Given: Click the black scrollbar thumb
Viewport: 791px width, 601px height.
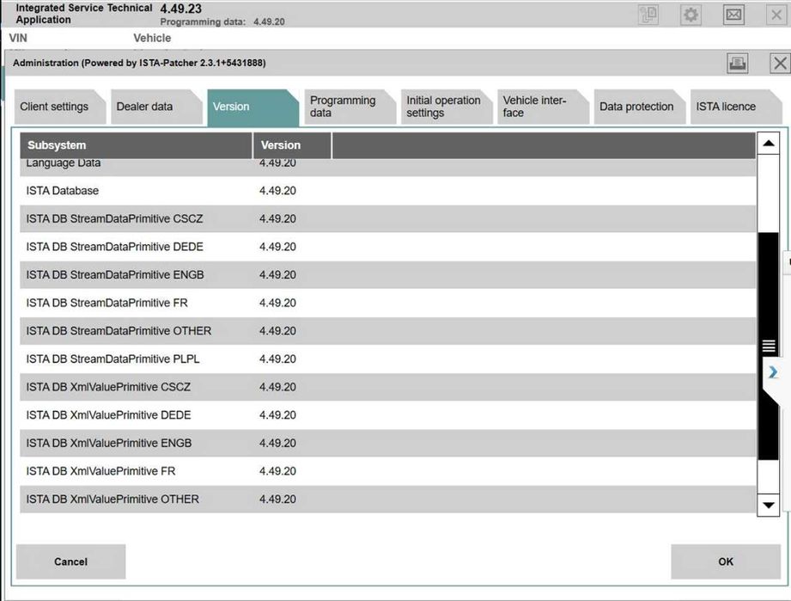Looking at the screenshot, I should tap(769, 346).
